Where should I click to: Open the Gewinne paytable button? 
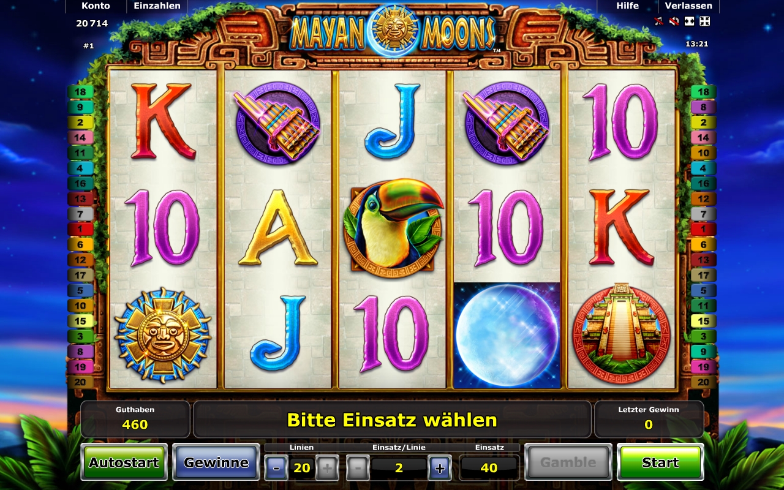point(216,462)
